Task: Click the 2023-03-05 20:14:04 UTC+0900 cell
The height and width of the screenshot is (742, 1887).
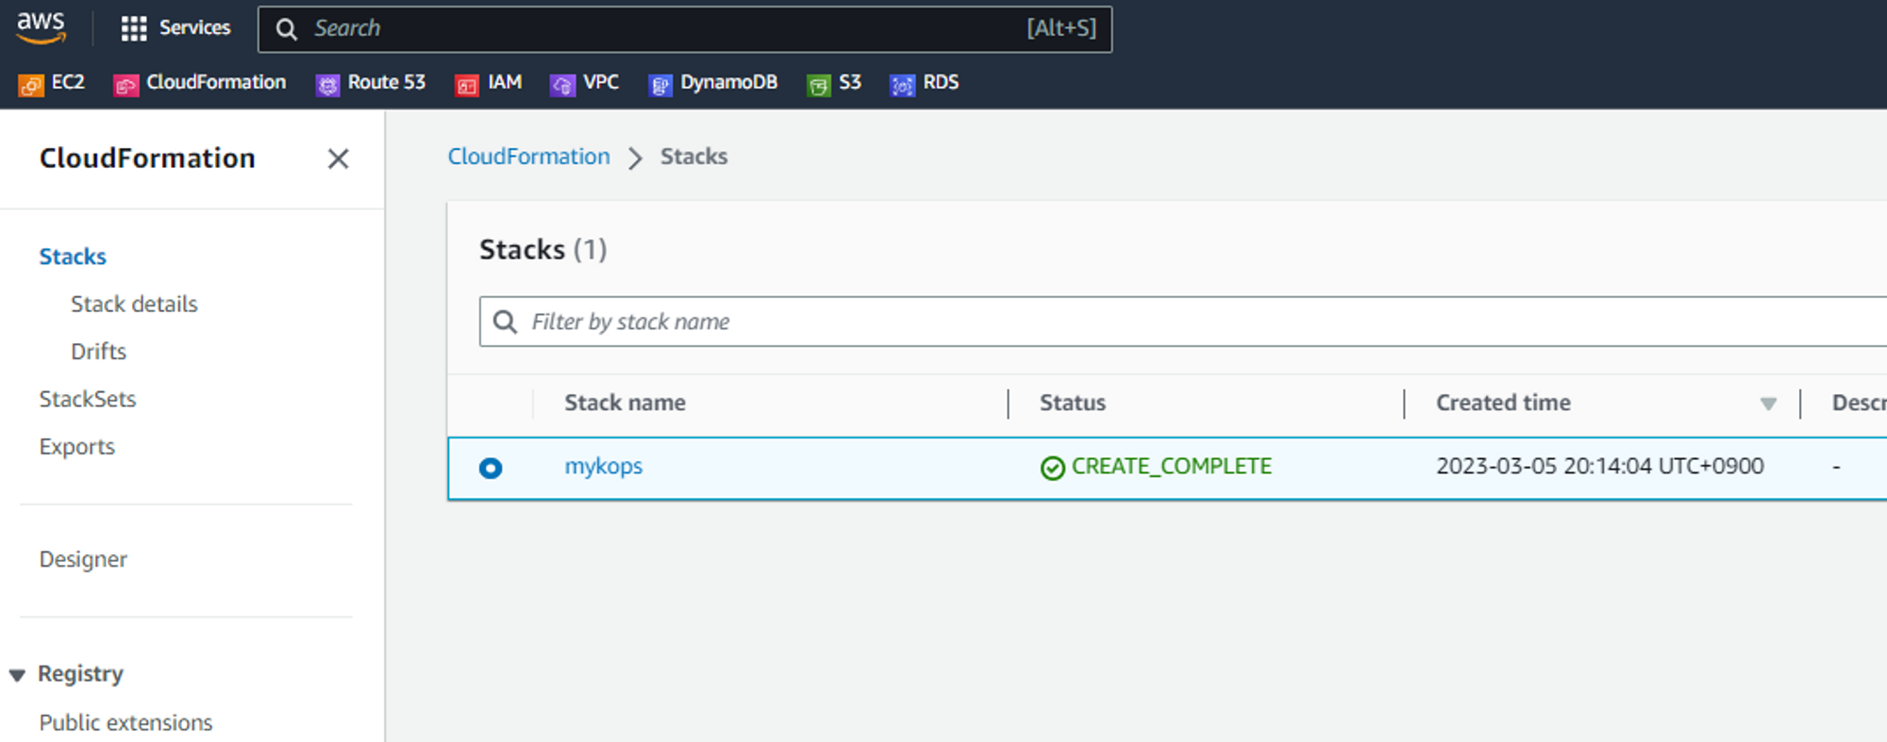Action: [1599, 467]
